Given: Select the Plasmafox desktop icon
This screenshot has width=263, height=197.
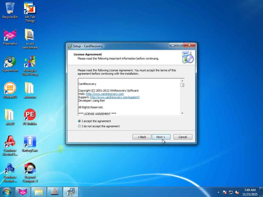Looking at the screenshot, I should pyautogui.click(x=10, y=37).
